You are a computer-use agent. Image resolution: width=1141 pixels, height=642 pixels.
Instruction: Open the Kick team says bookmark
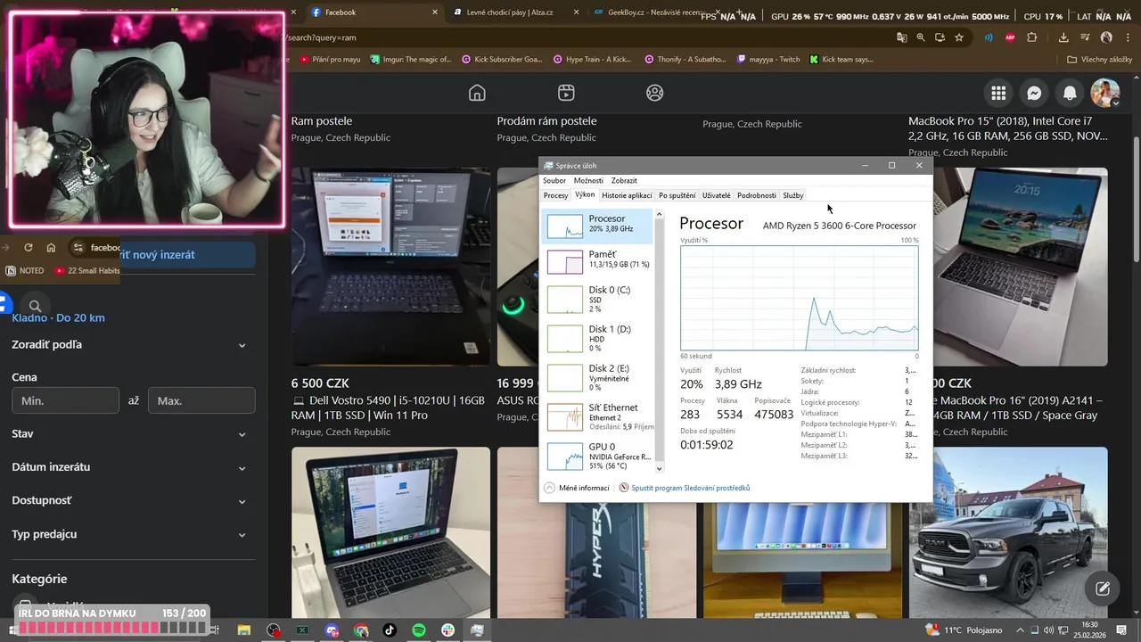(x=841, y=60)
